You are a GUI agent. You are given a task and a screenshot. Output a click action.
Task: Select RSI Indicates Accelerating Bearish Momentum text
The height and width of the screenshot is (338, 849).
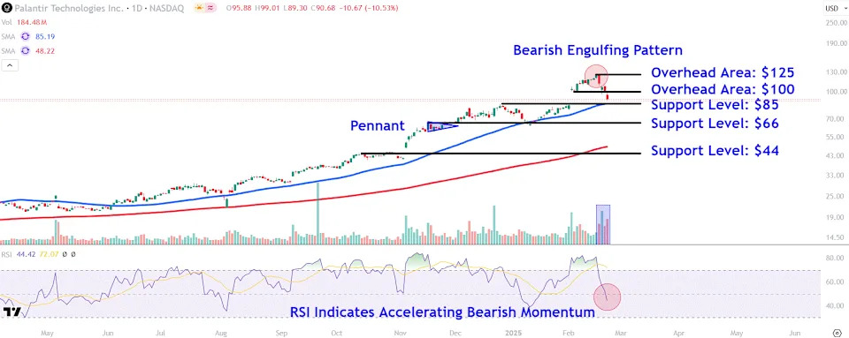[442, 312]
